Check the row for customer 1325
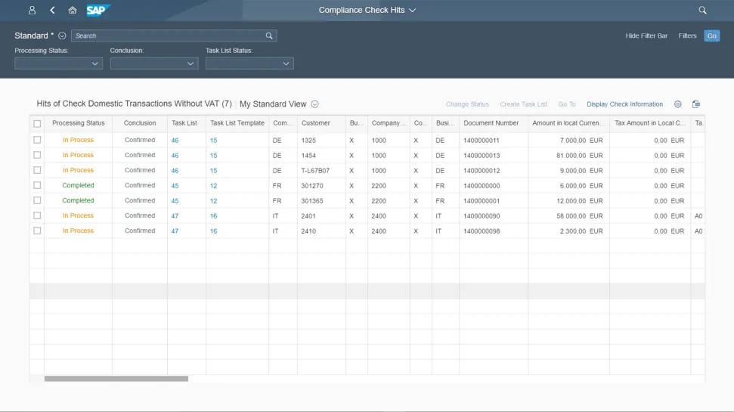734x412 pixels. 37,140
